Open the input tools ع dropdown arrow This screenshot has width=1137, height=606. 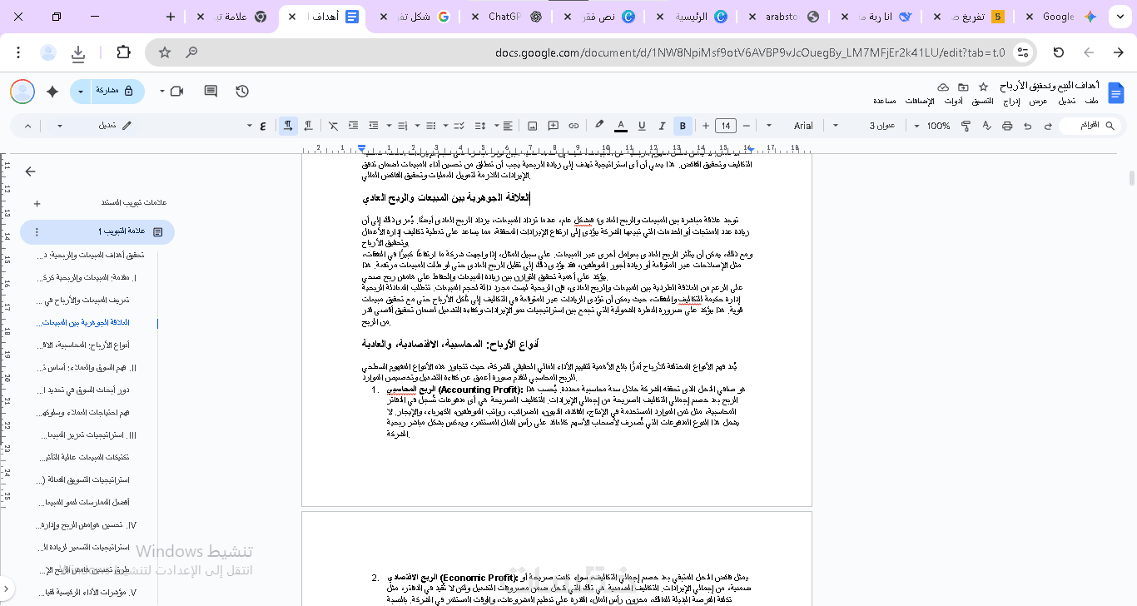coord(250,126)
